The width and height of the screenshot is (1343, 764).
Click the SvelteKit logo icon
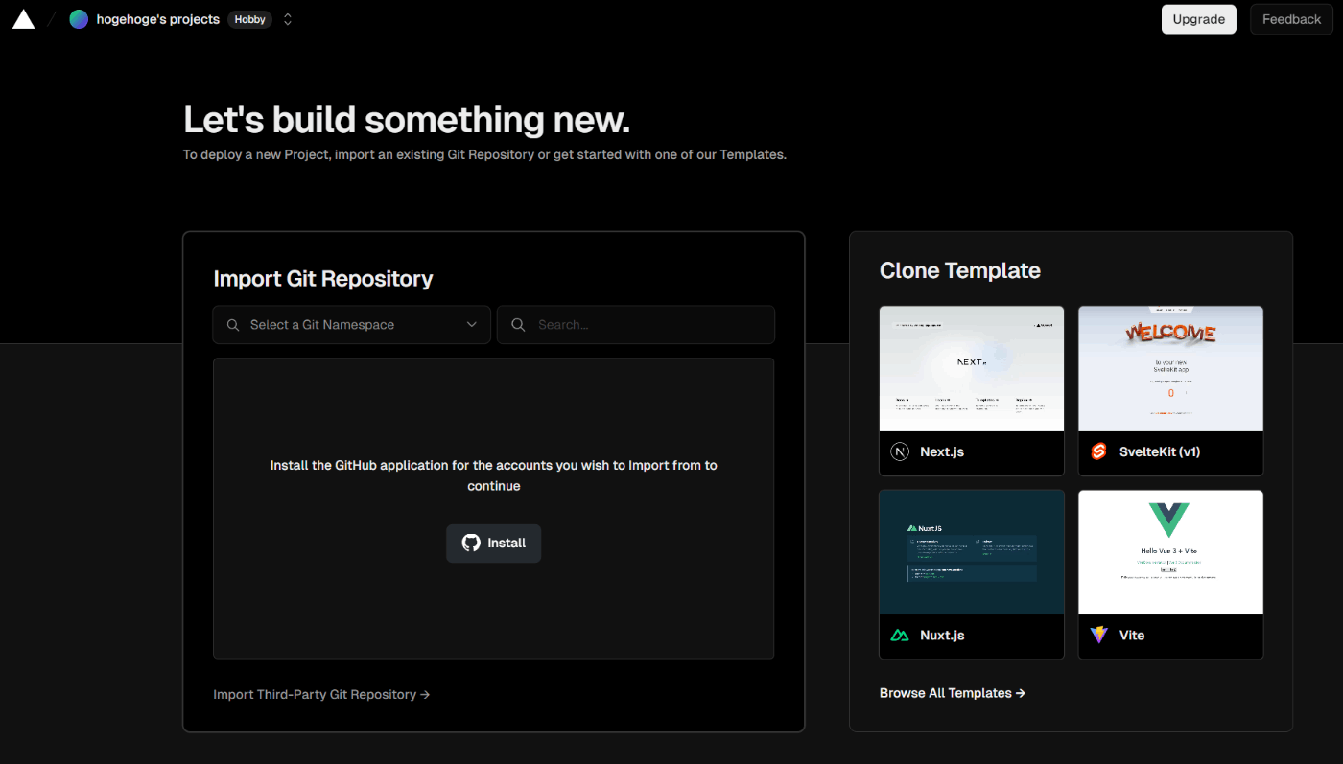pos(1099,451)
